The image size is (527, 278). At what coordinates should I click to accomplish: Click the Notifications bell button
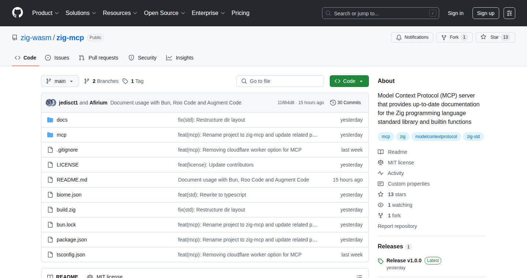point(412,37)
